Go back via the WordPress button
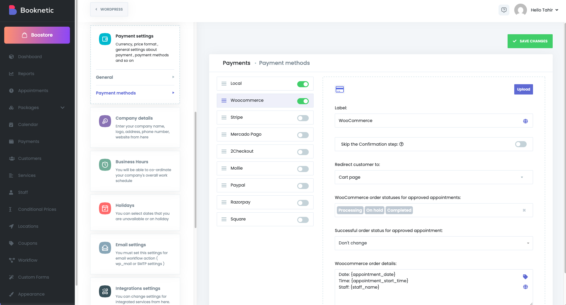The height and width of the screenshot is (305, 566). point(109,9)
